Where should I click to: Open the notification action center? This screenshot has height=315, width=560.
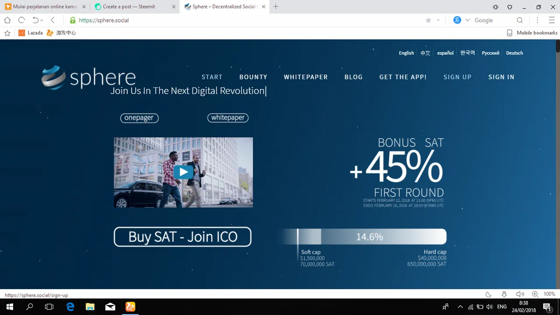(x=547, y=307)
